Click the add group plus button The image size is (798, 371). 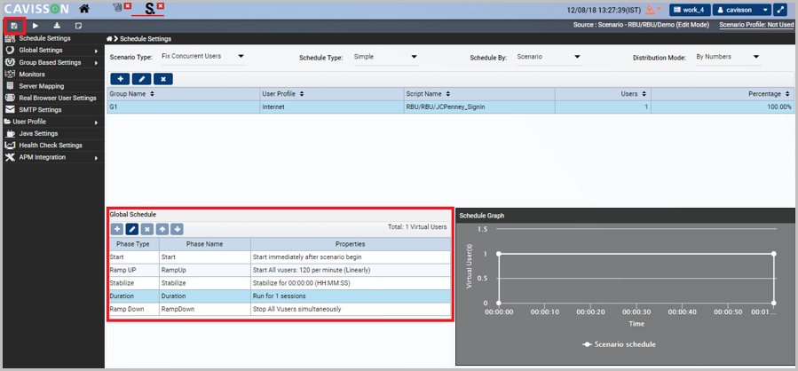[120, 79]
